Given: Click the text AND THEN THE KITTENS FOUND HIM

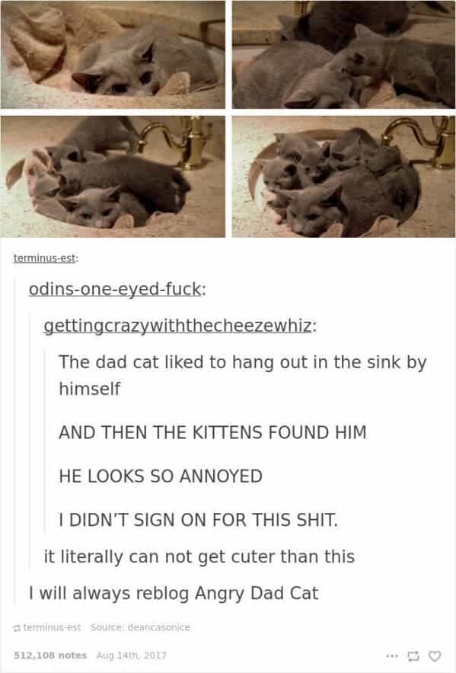Looking at the screenshot, I should click(x=212, y=432).
